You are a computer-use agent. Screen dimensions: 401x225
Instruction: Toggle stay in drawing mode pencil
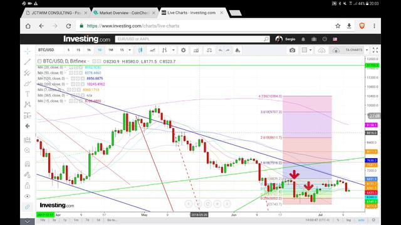[28, 175]
